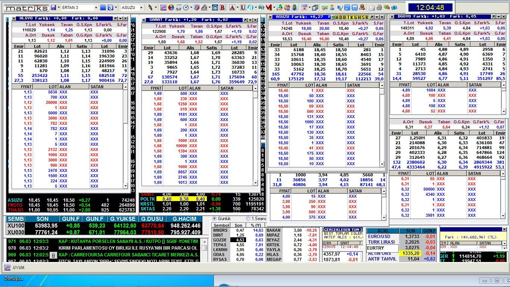The height and width of the screenshot is (287, 510).
Task: Click the traffic light toolbar icon
Action: 294,7
